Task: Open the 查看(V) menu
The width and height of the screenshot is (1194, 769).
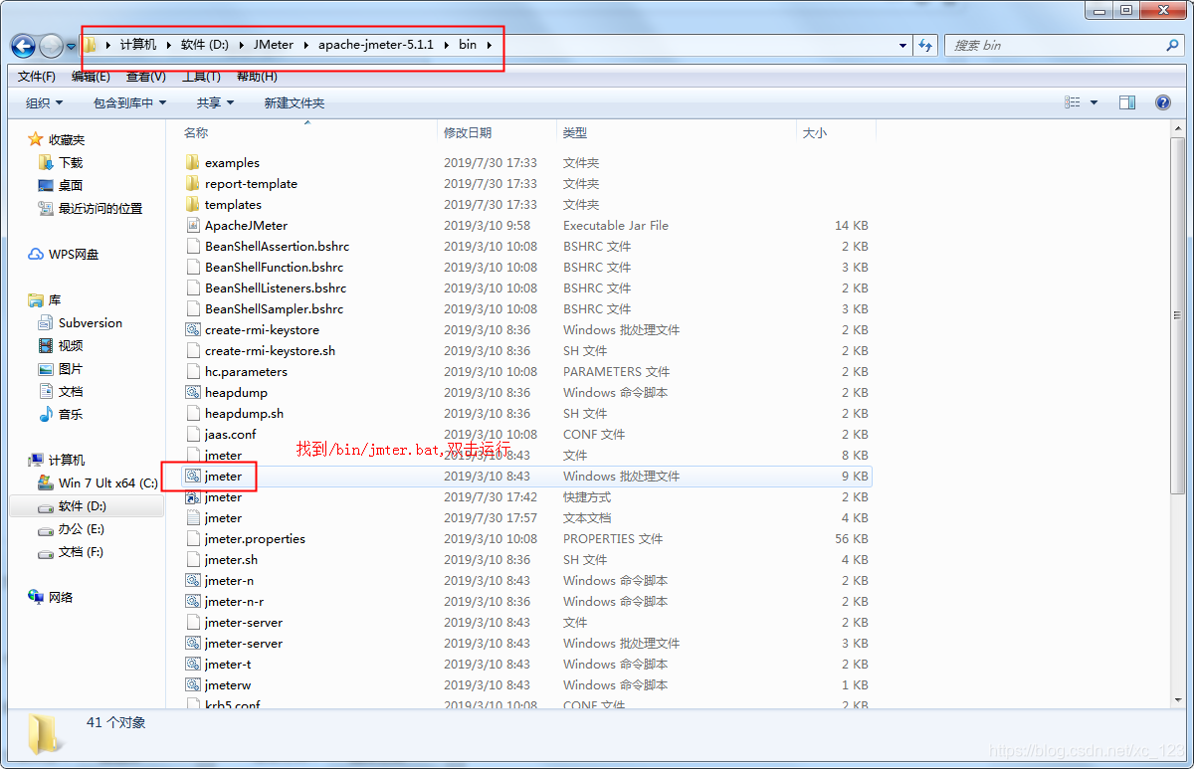Action: [146, 77]
